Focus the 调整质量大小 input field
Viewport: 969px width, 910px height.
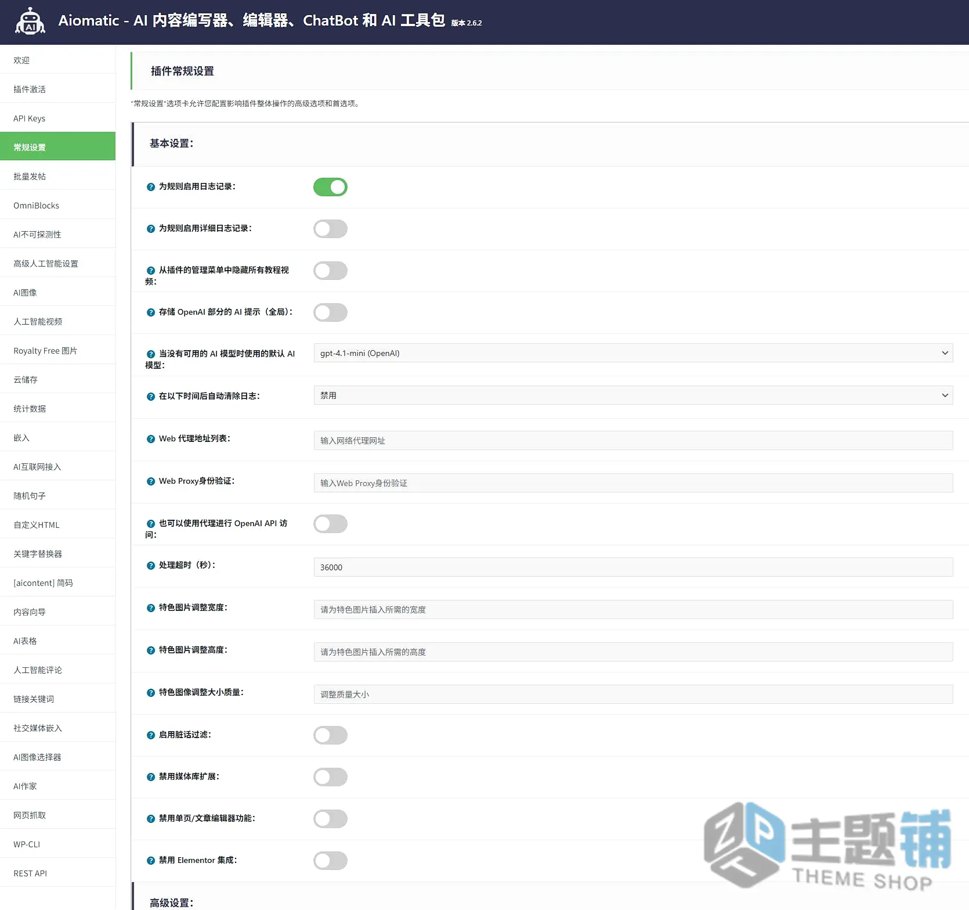[633, 694]
